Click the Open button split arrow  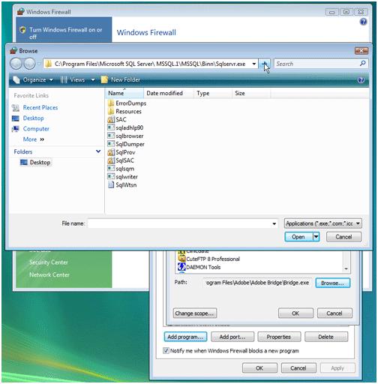[316, 237]
